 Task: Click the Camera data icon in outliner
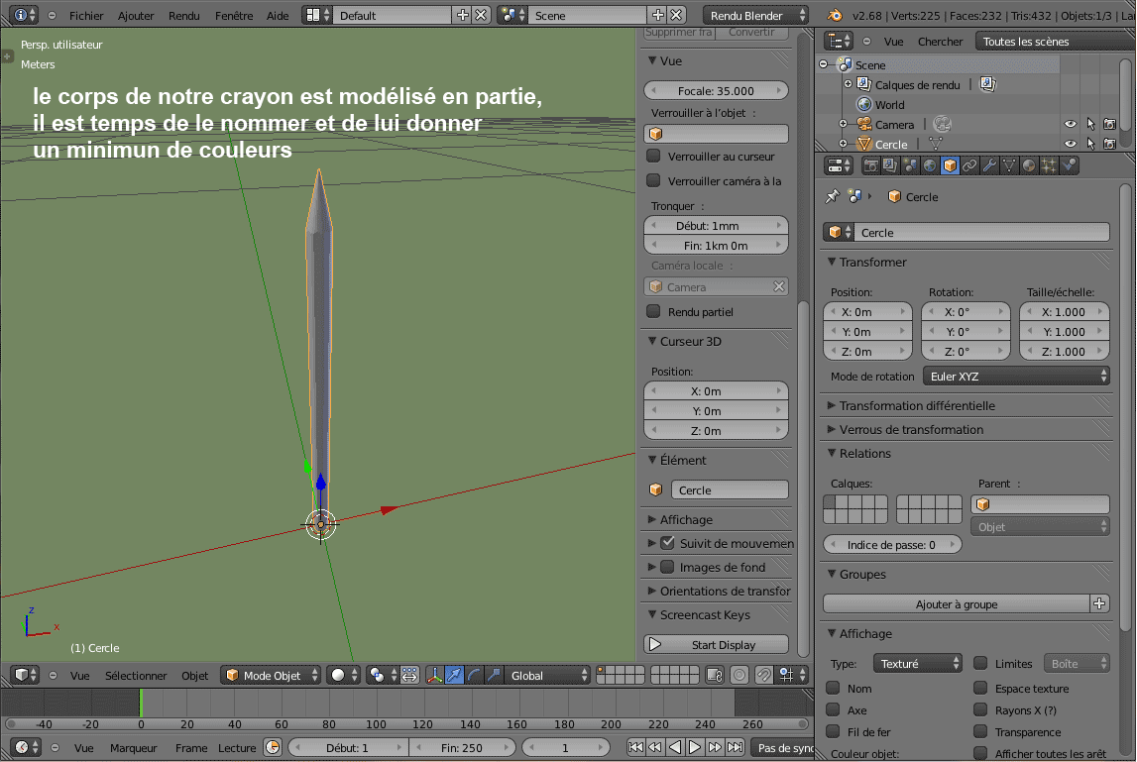[942, 124]
